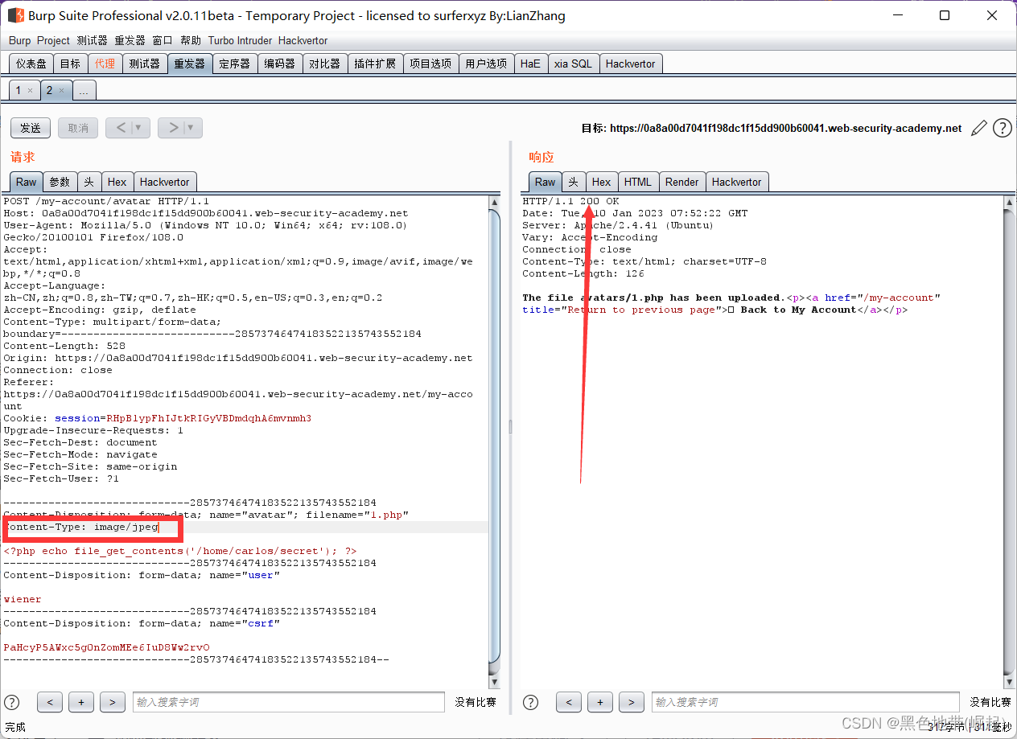Click response pane vertical scrollbar

[1009, 442]
